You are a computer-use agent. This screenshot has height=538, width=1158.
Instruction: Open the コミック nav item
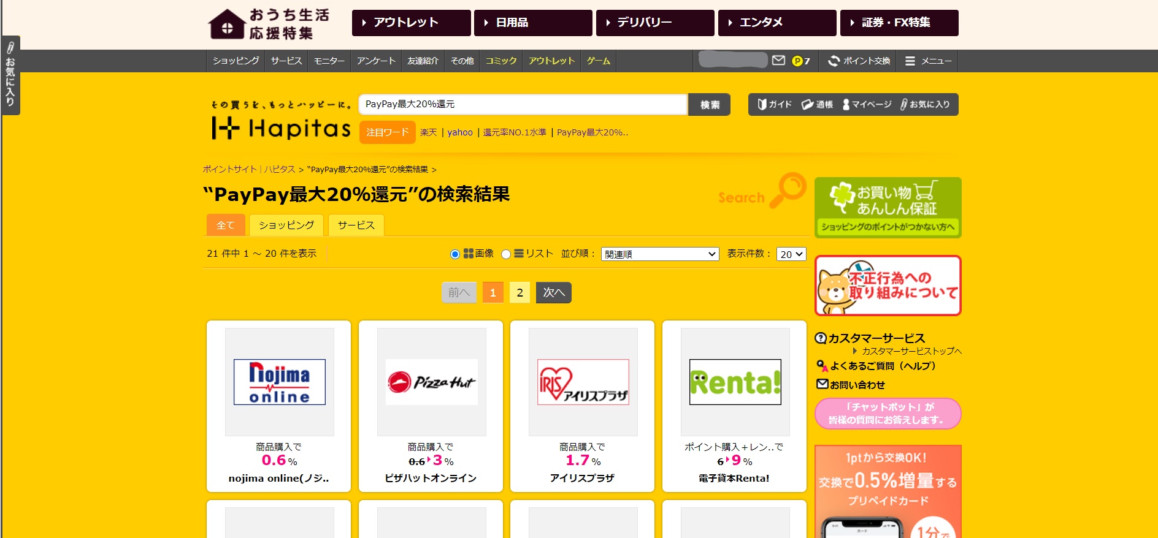click(x=501, y=61)
